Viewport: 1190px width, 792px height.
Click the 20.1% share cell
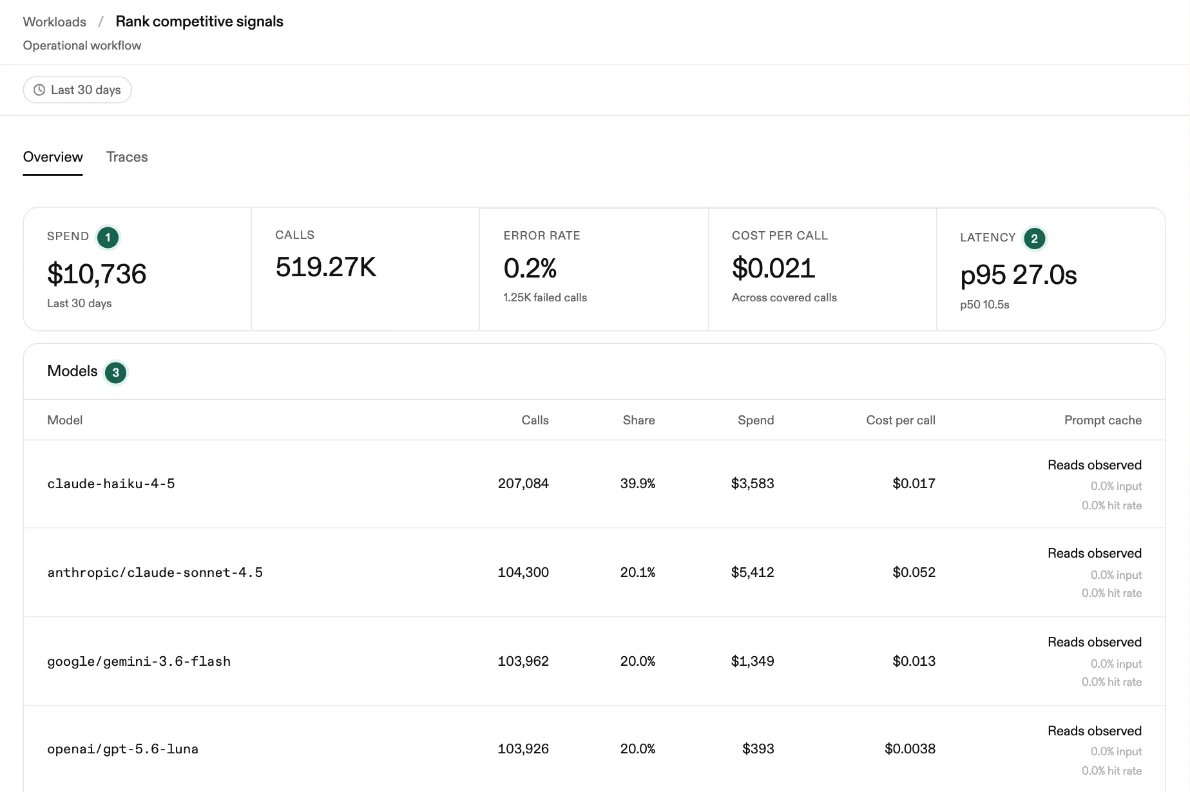638,572
